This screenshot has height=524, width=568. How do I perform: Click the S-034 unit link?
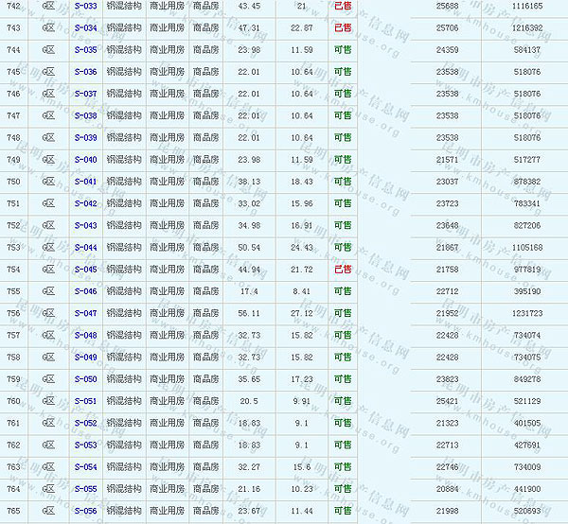pyautogui.click(x=85, y=27)
